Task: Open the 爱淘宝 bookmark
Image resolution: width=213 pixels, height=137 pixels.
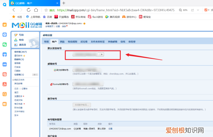Action: point(145,17)
